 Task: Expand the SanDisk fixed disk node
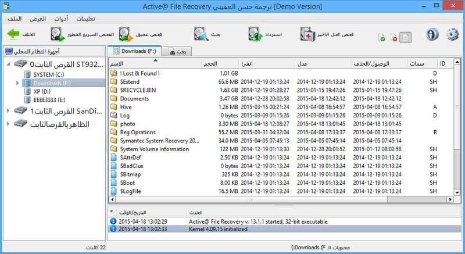click(x=8, y=111)
